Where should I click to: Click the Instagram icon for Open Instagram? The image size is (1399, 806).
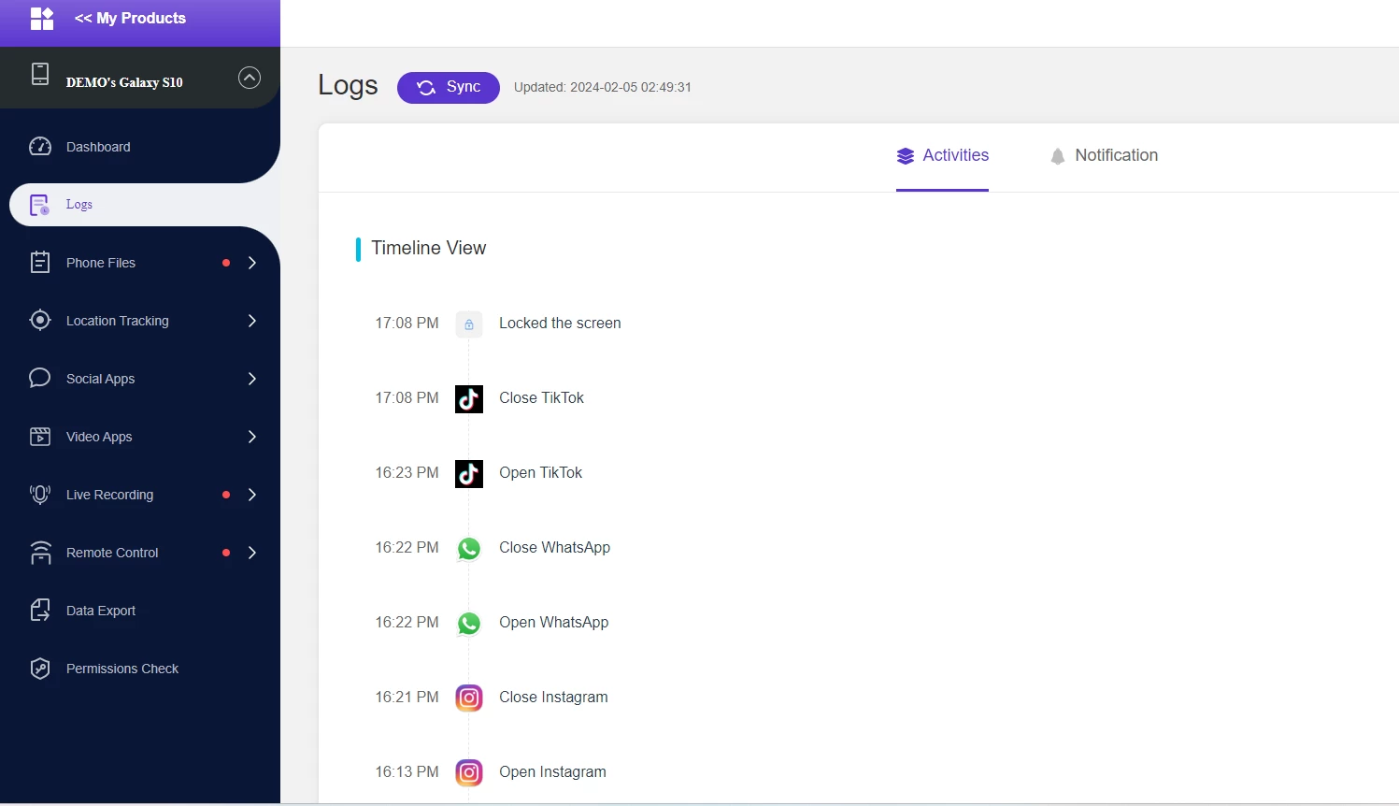(469, 773)
